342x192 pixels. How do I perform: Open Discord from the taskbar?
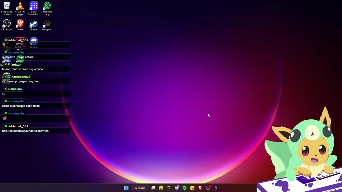(x=177, y=188)
